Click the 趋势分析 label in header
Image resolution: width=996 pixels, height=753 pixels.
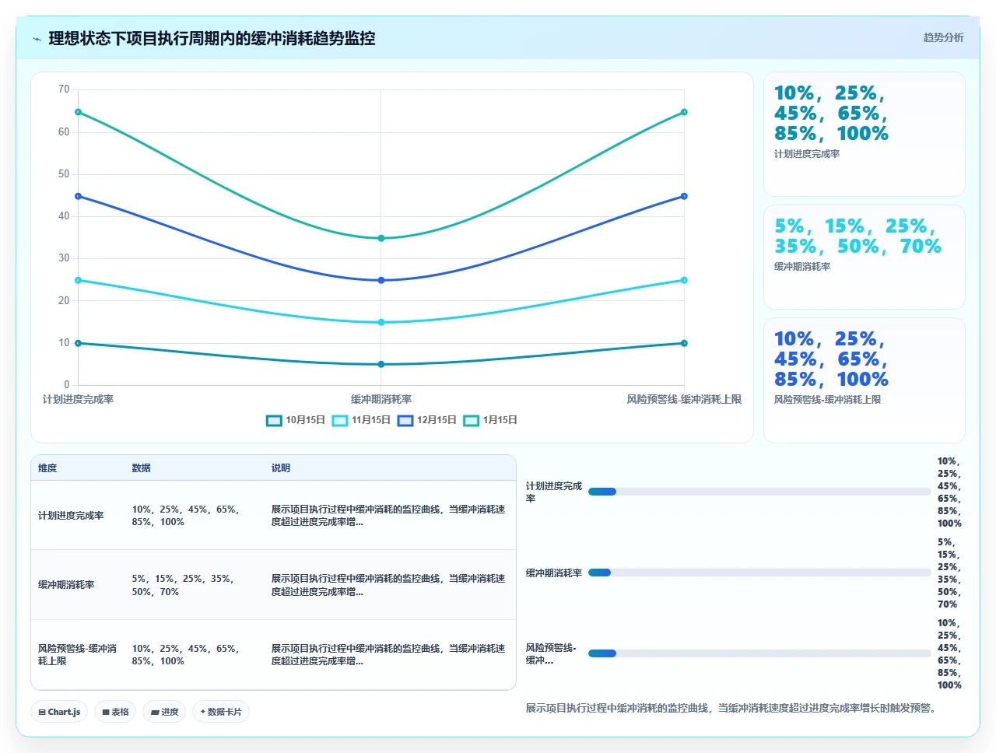(943, 37)
